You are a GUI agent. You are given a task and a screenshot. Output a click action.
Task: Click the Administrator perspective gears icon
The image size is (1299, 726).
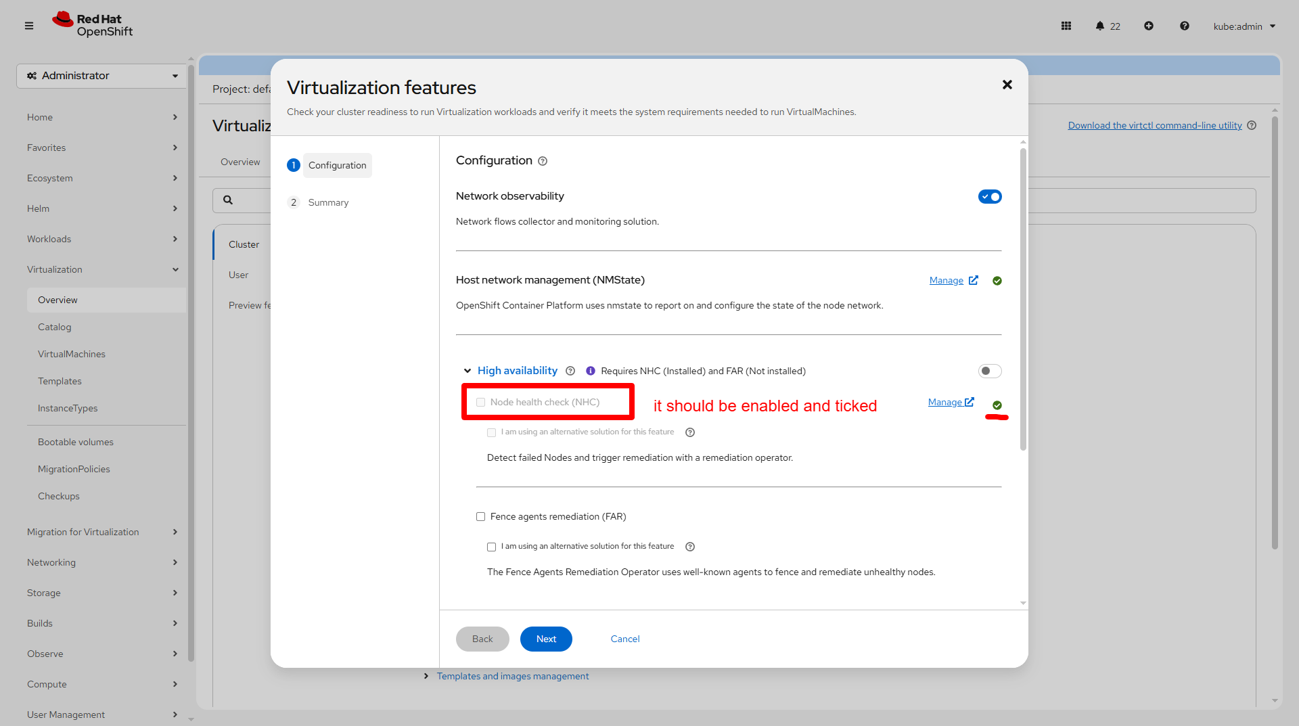(32, 76)
